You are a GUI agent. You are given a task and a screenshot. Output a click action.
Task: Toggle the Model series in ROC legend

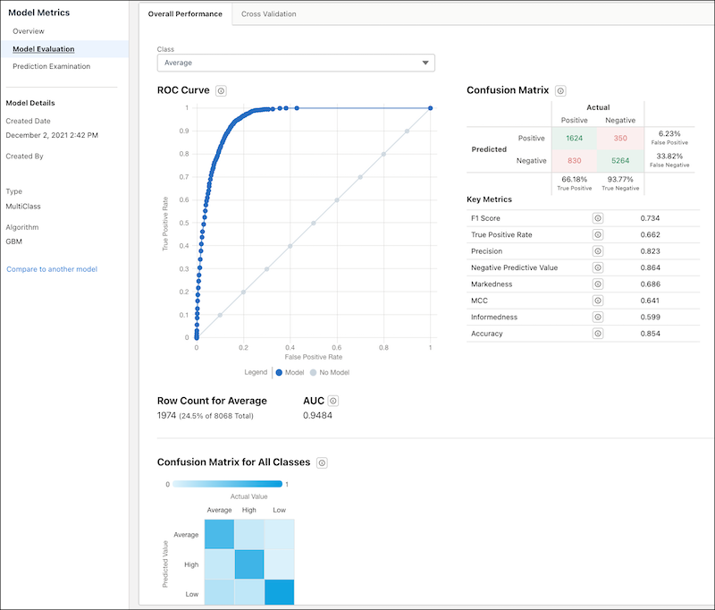point(290,372)
